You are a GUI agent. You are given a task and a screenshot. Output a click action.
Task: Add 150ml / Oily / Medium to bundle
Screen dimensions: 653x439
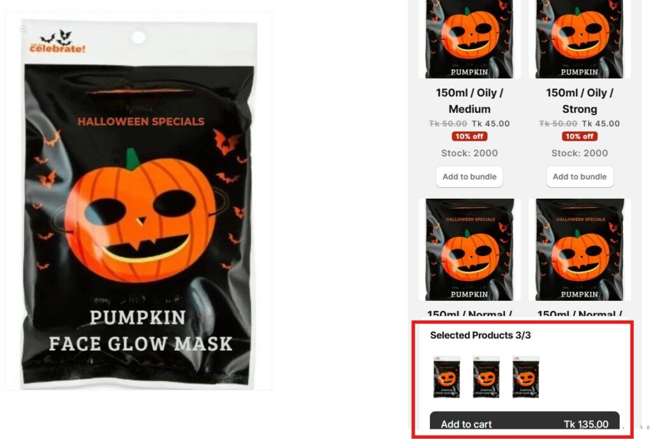(469, 176)
